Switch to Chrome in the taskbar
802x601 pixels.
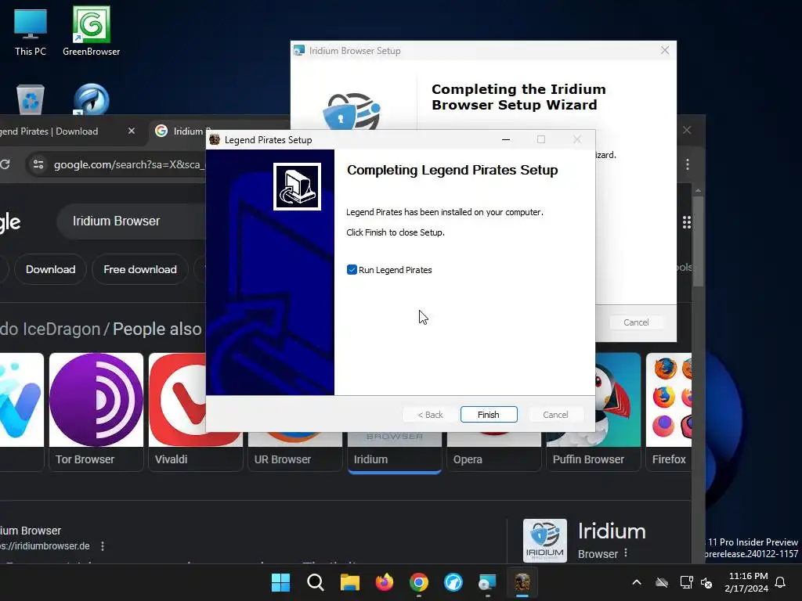418,582
